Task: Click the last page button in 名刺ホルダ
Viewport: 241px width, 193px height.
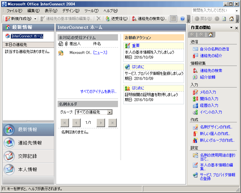Action: point(113,123)
